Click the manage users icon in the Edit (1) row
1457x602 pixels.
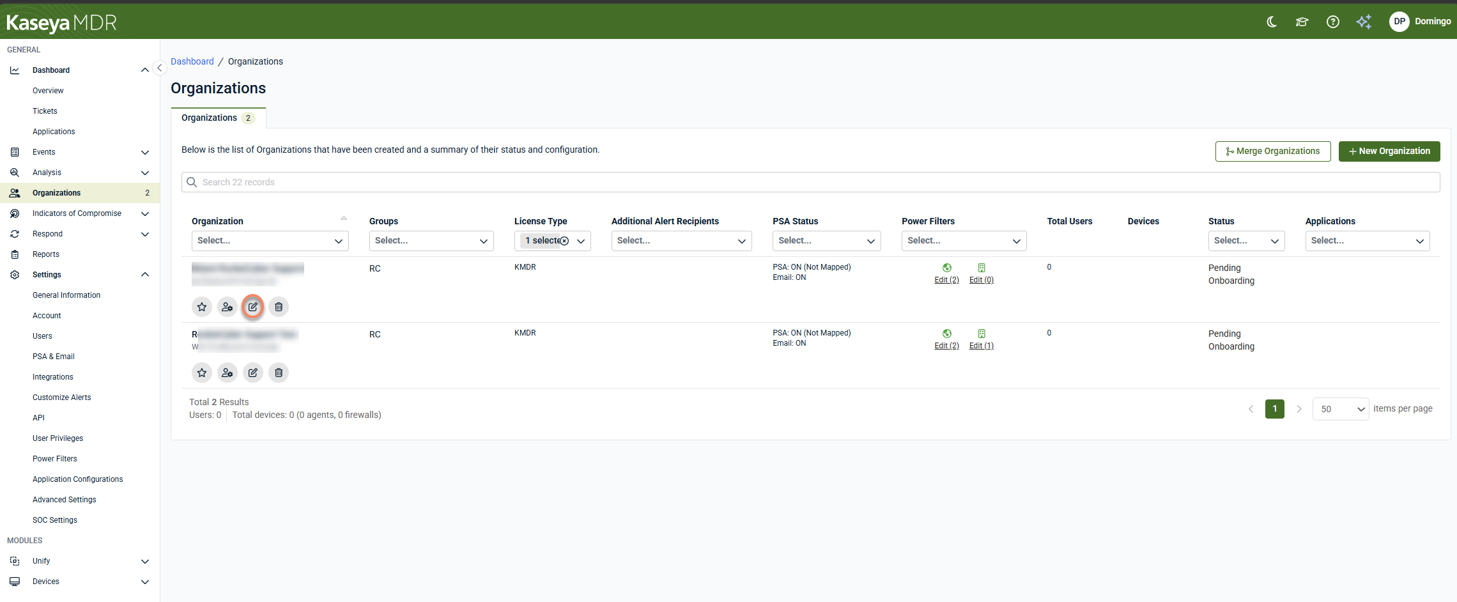(x=227, y=373)
